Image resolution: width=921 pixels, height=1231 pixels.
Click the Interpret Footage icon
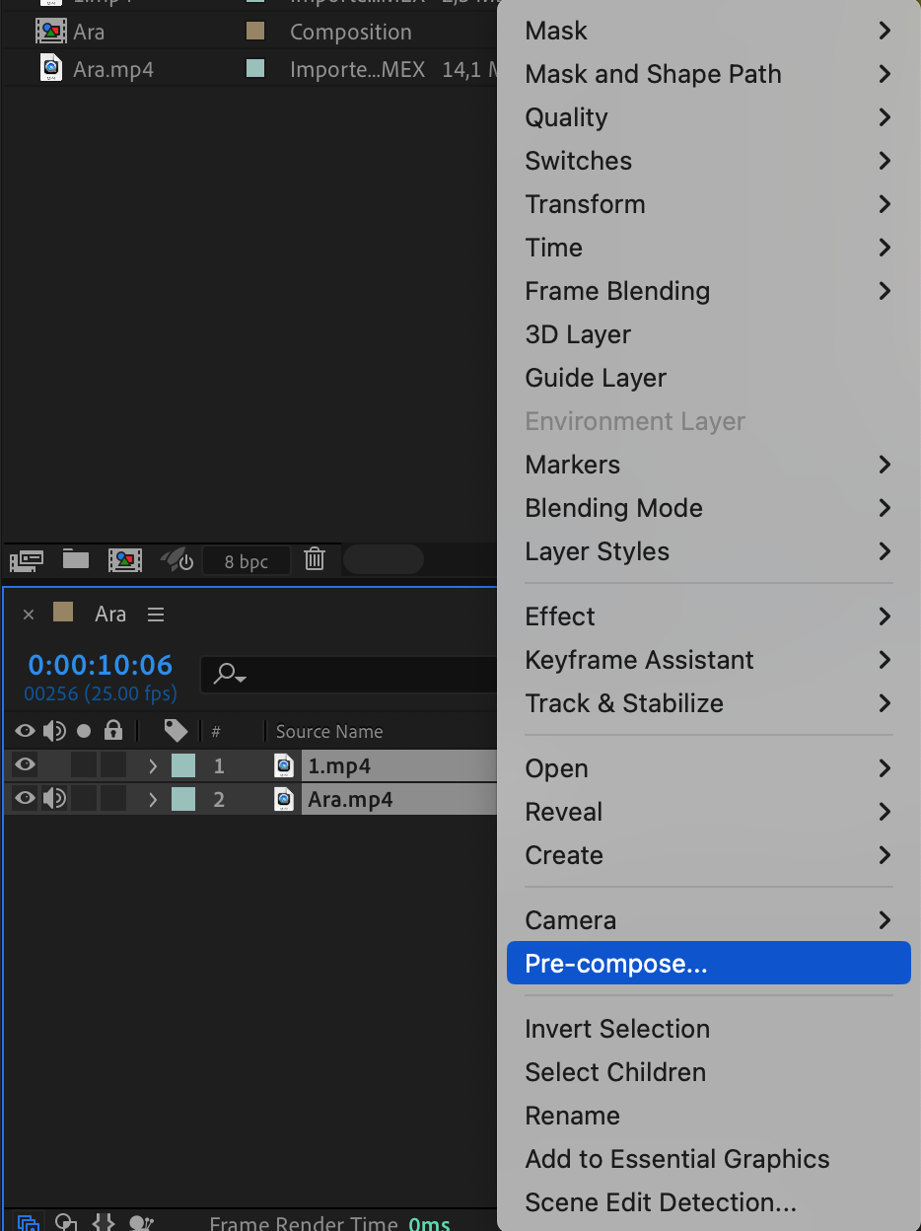tap(27, 560)
